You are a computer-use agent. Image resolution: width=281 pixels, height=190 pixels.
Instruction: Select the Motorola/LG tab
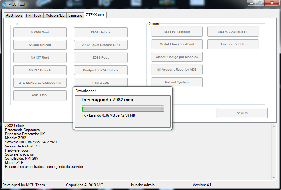tap(55, 15)
